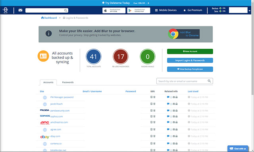The width and height of the screenshot is (254, 152).
Task: Click globe icon beside agree.com
Action: click(x=45, y=130)
